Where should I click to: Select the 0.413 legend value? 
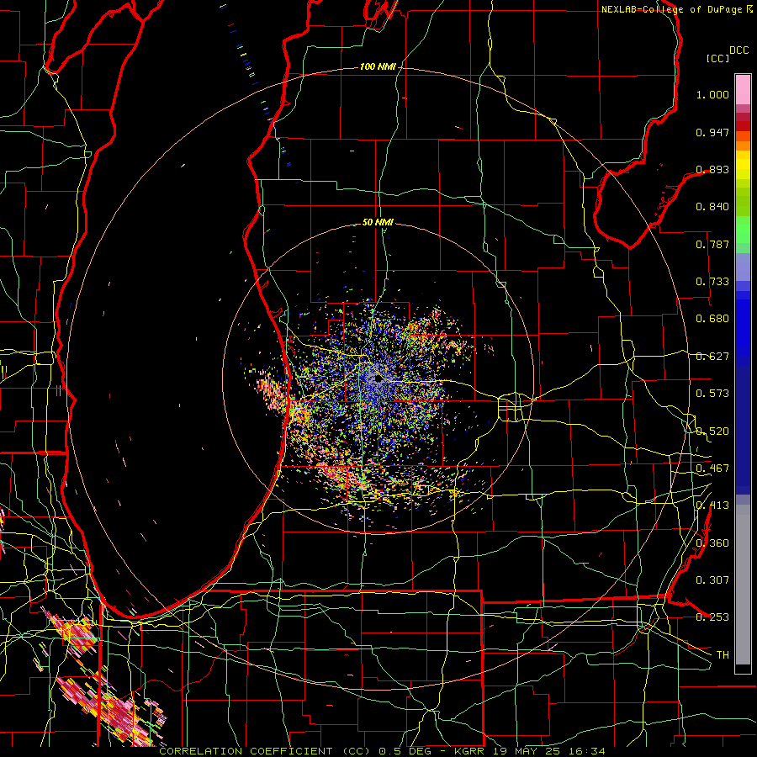click(x=712, y=506)
